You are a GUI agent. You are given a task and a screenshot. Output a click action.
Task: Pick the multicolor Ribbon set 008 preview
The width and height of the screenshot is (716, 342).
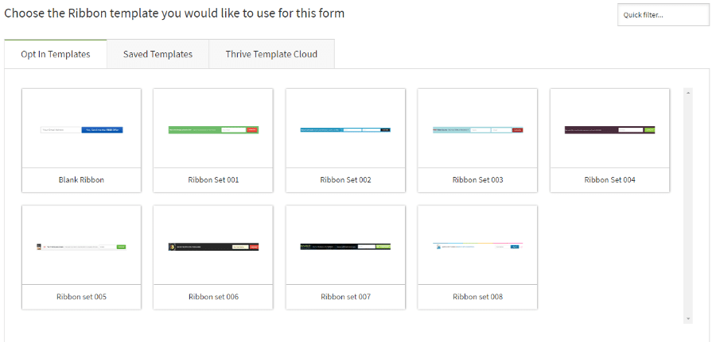pos(477,245)
